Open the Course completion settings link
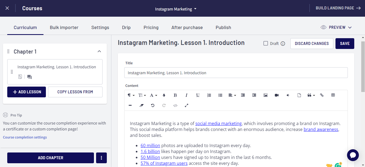 [25, 137]
